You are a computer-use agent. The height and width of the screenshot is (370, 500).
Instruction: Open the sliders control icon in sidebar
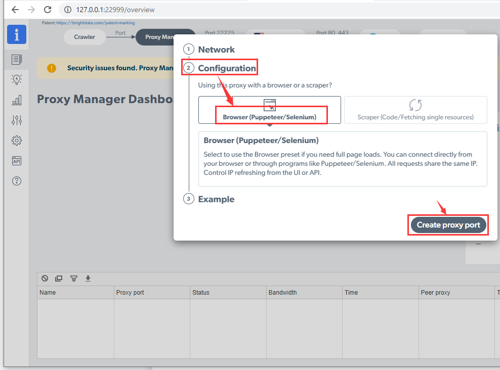click(17, 120)
